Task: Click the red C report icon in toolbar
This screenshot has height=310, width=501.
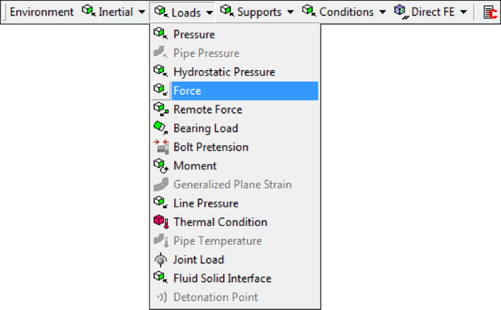Action: (490, 12)
